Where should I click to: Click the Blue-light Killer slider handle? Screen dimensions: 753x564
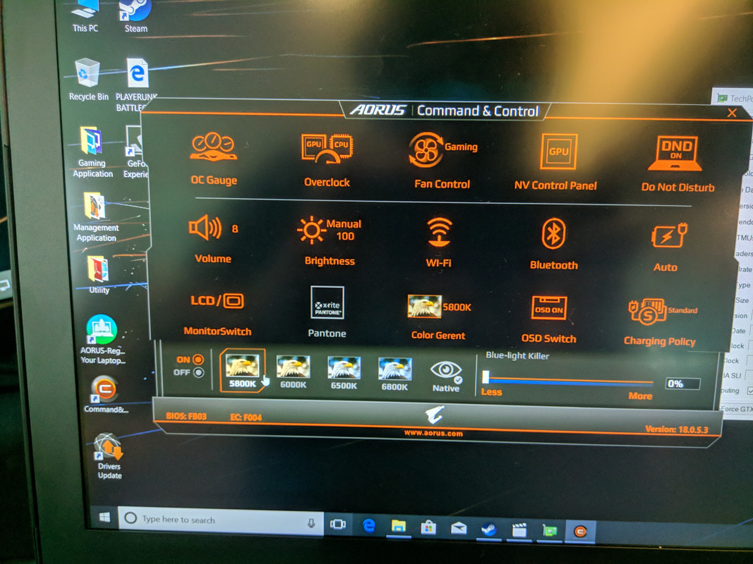486,377
